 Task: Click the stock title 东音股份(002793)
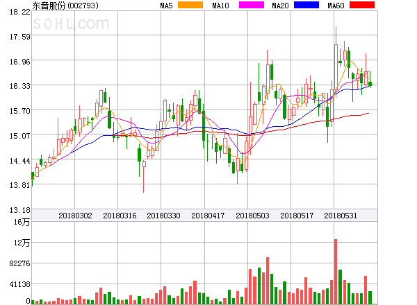(x=65, y=6)
